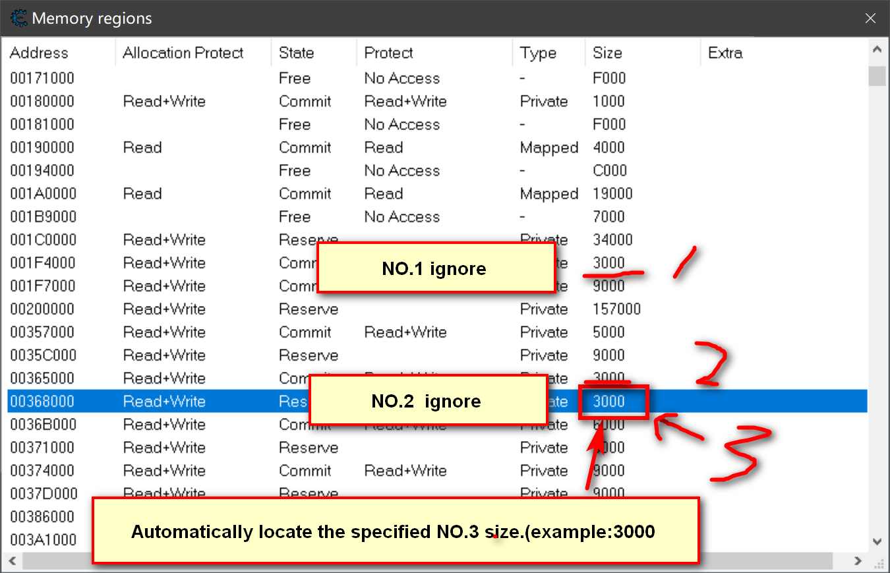Select the row at address 00200000
This screenshot has width=890, height=573.
tap(42, 309)
